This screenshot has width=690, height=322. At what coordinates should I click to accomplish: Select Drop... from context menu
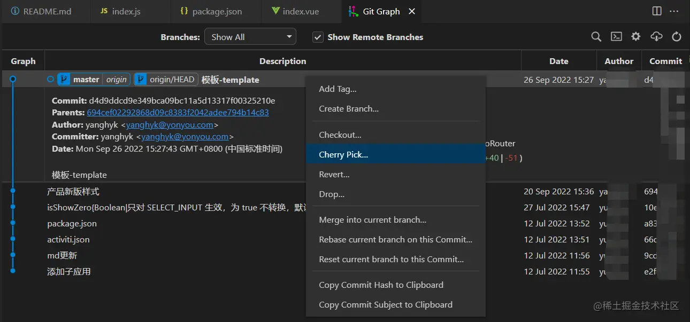tap(396, 194)
